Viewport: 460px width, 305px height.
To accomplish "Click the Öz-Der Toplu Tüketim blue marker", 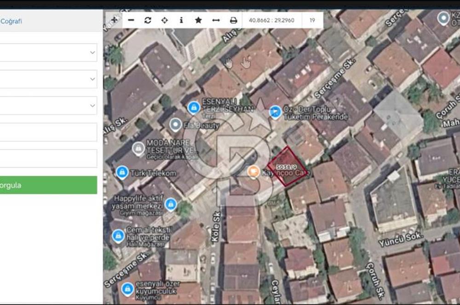I will point(275,112).
